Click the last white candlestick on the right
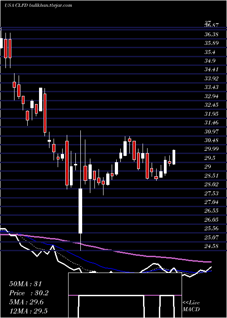The image size is (227, 318). pyautogui.click(x=174, y=157)
